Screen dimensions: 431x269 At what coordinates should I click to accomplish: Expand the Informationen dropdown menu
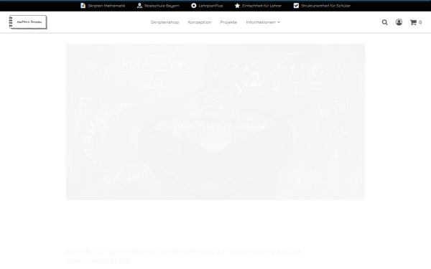coord(263,22)
